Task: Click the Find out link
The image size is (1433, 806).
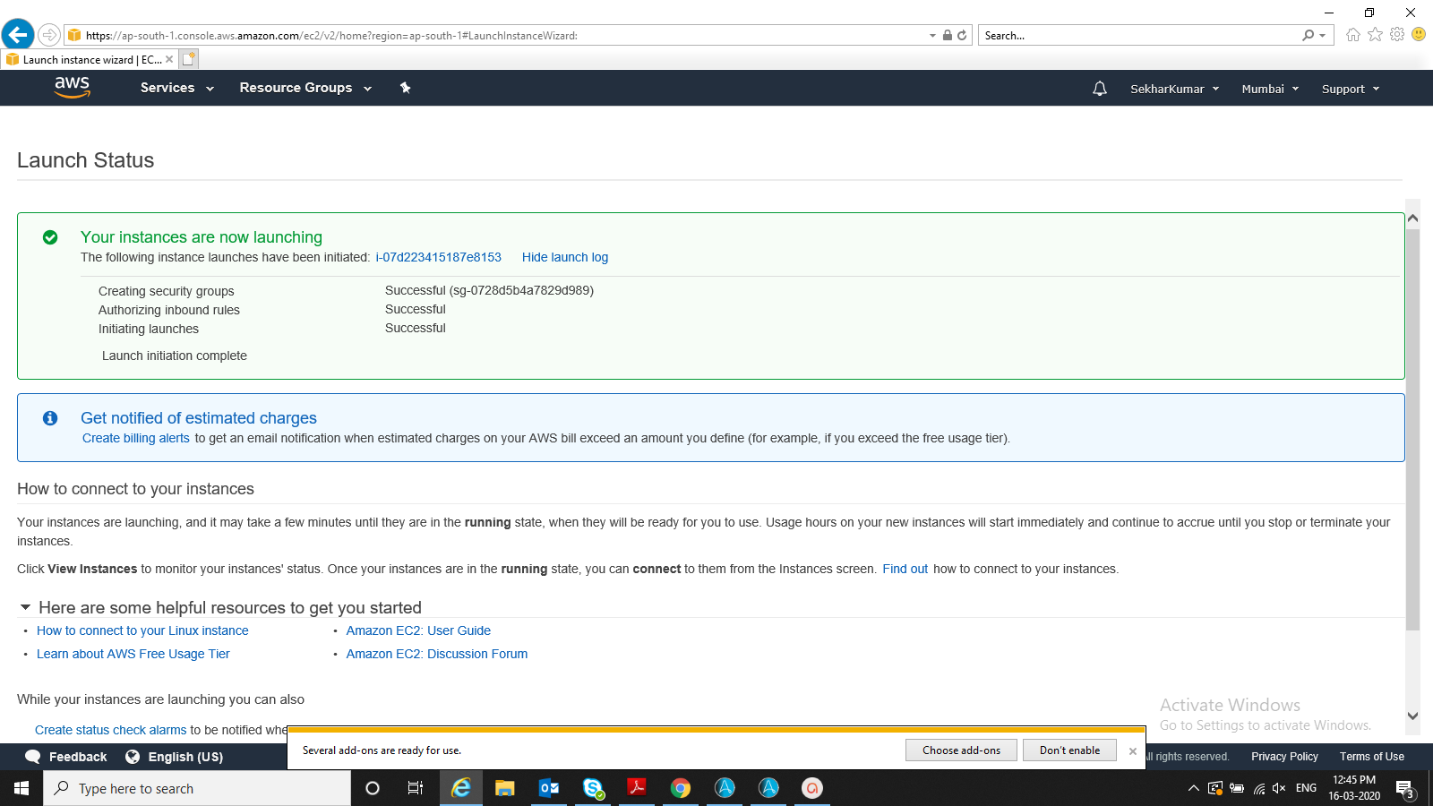Action: pyautogui.click(x=905, y=569)
